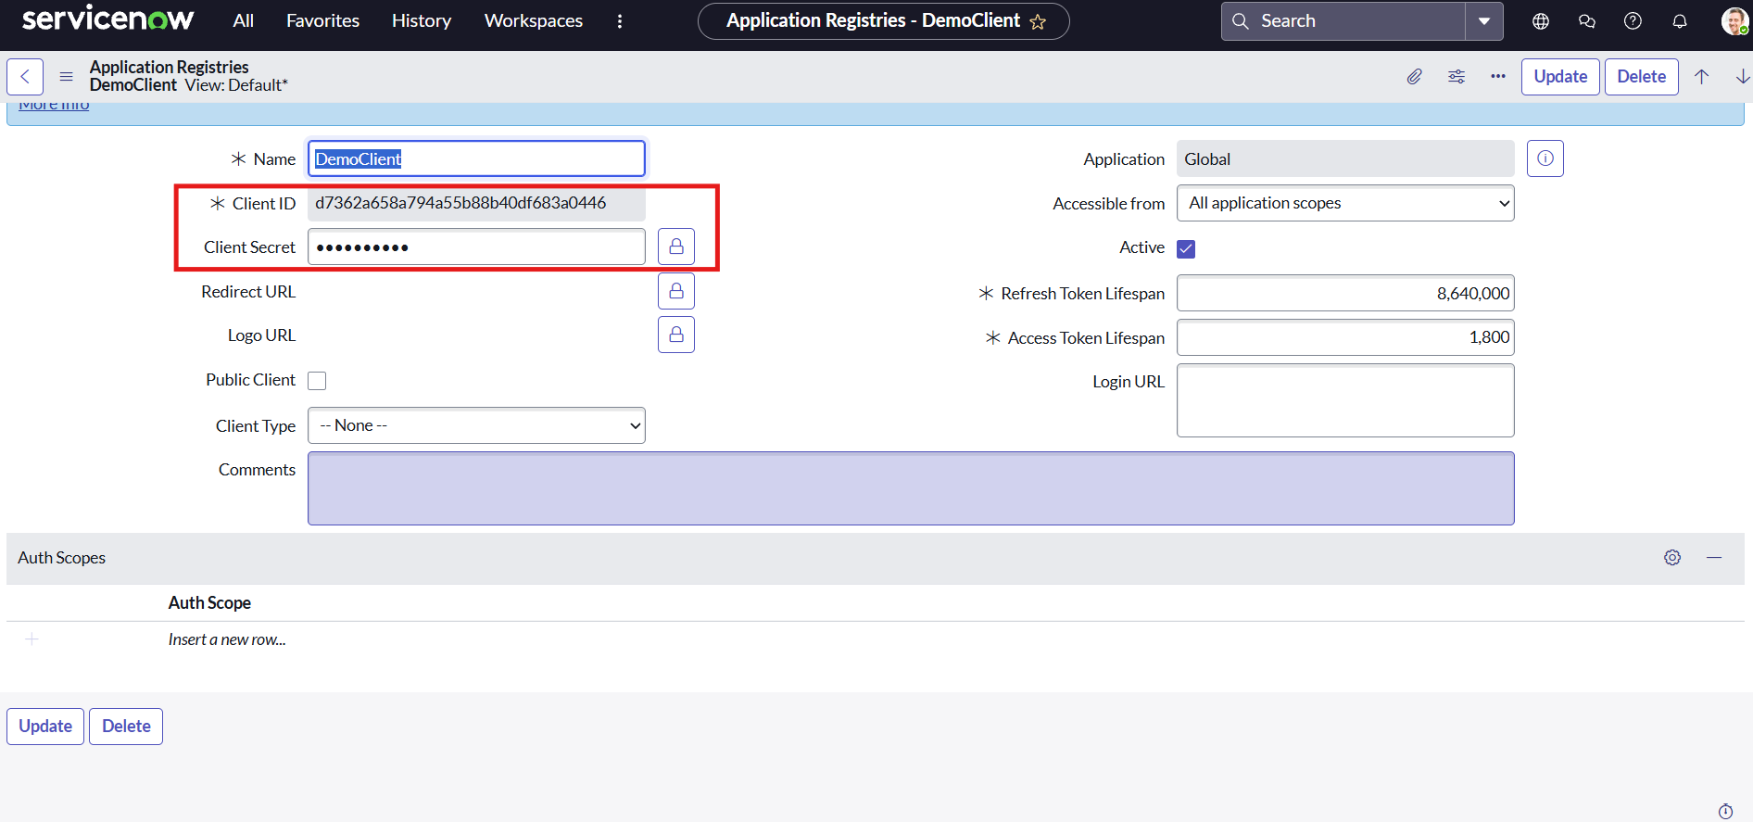Viewport: 1753px width, 822px height.
Task: Click the Auth Scopes gear icon
Action: click(x=1671, y=558)
